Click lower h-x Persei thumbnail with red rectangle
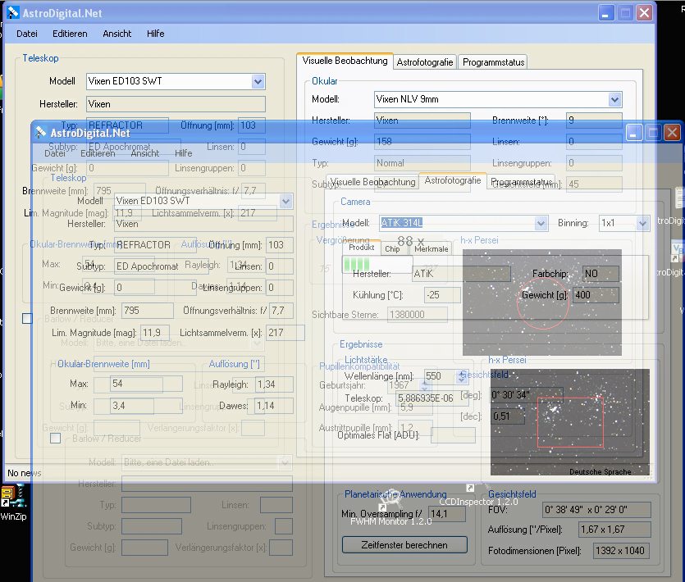This screenshot has width=685, height=582. point(570,422)
